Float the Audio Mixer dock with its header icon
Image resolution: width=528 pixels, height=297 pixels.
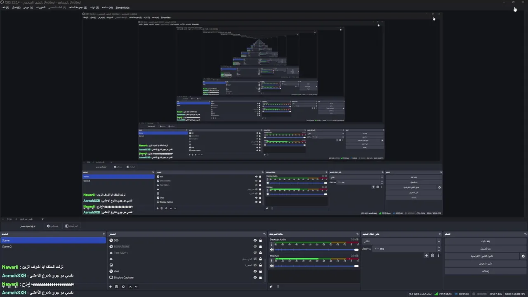[x=357, y=234]
